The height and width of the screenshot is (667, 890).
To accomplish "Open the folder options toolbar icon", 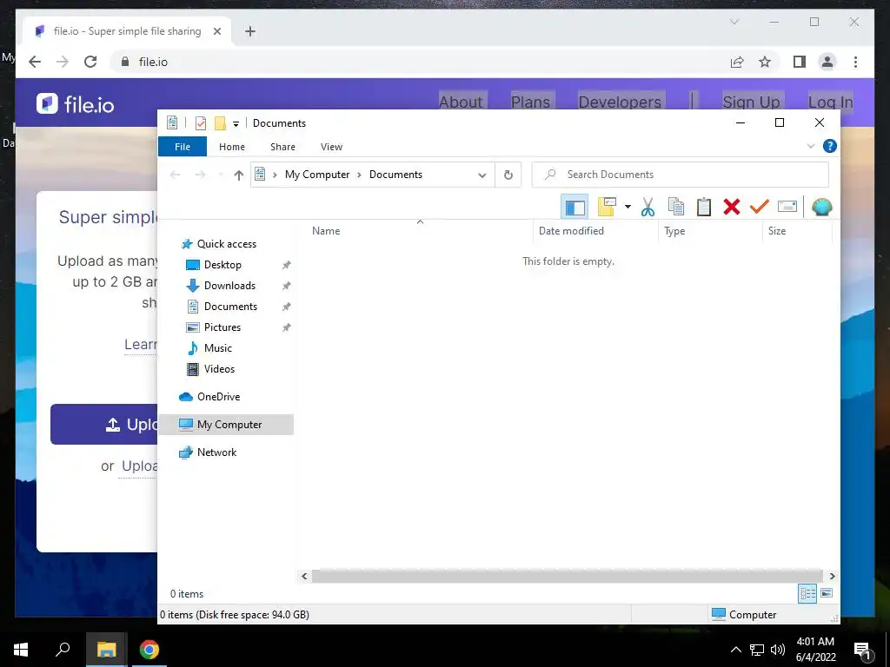I will (607, 207).
